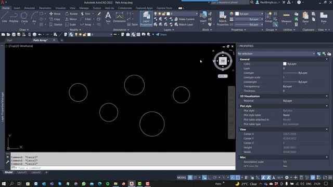Click Make Current layer button
This screenshot has width=333, height=187.
point(184,19)
